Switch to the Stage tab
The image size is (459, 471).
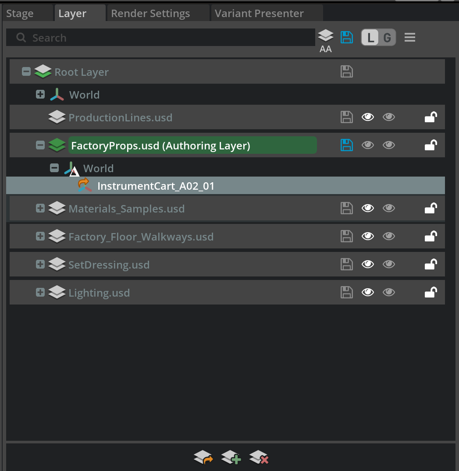pos(20,14)
